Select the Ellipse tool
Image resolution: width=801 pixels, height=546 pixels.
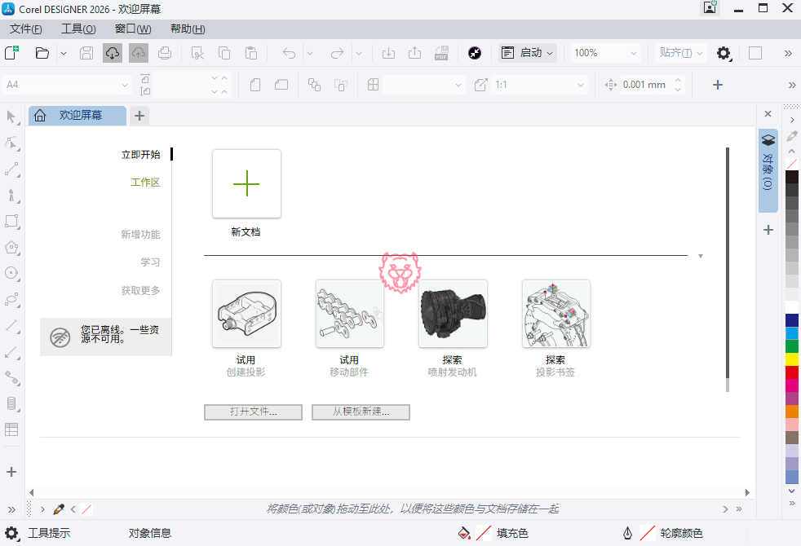(x=11, y=273)
